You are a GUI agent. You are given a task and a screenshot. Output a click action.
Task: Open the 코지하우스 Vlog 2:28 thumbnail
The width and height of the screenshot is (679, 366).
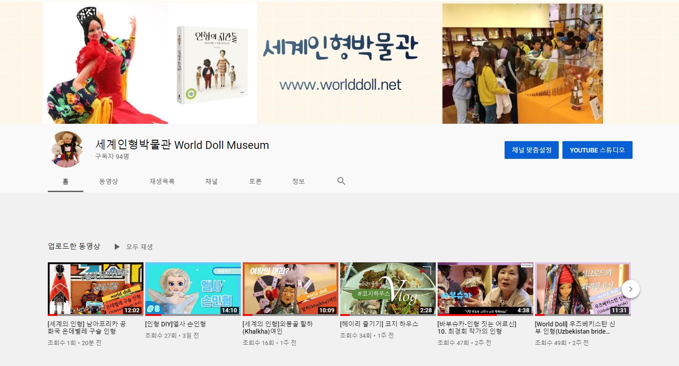pyautogui.click(x=388, y=289)
